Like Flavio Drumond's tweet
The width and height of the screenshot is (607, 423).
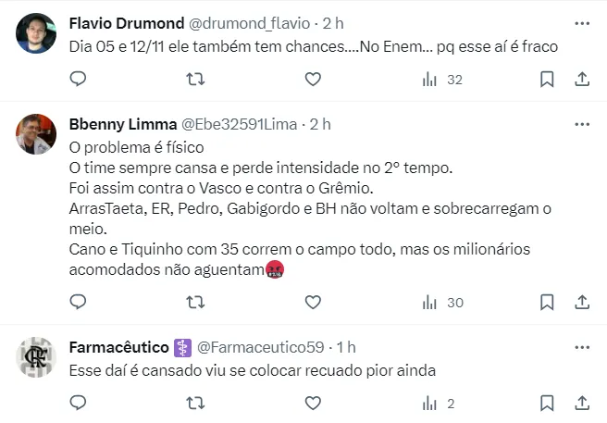point(313,80)
